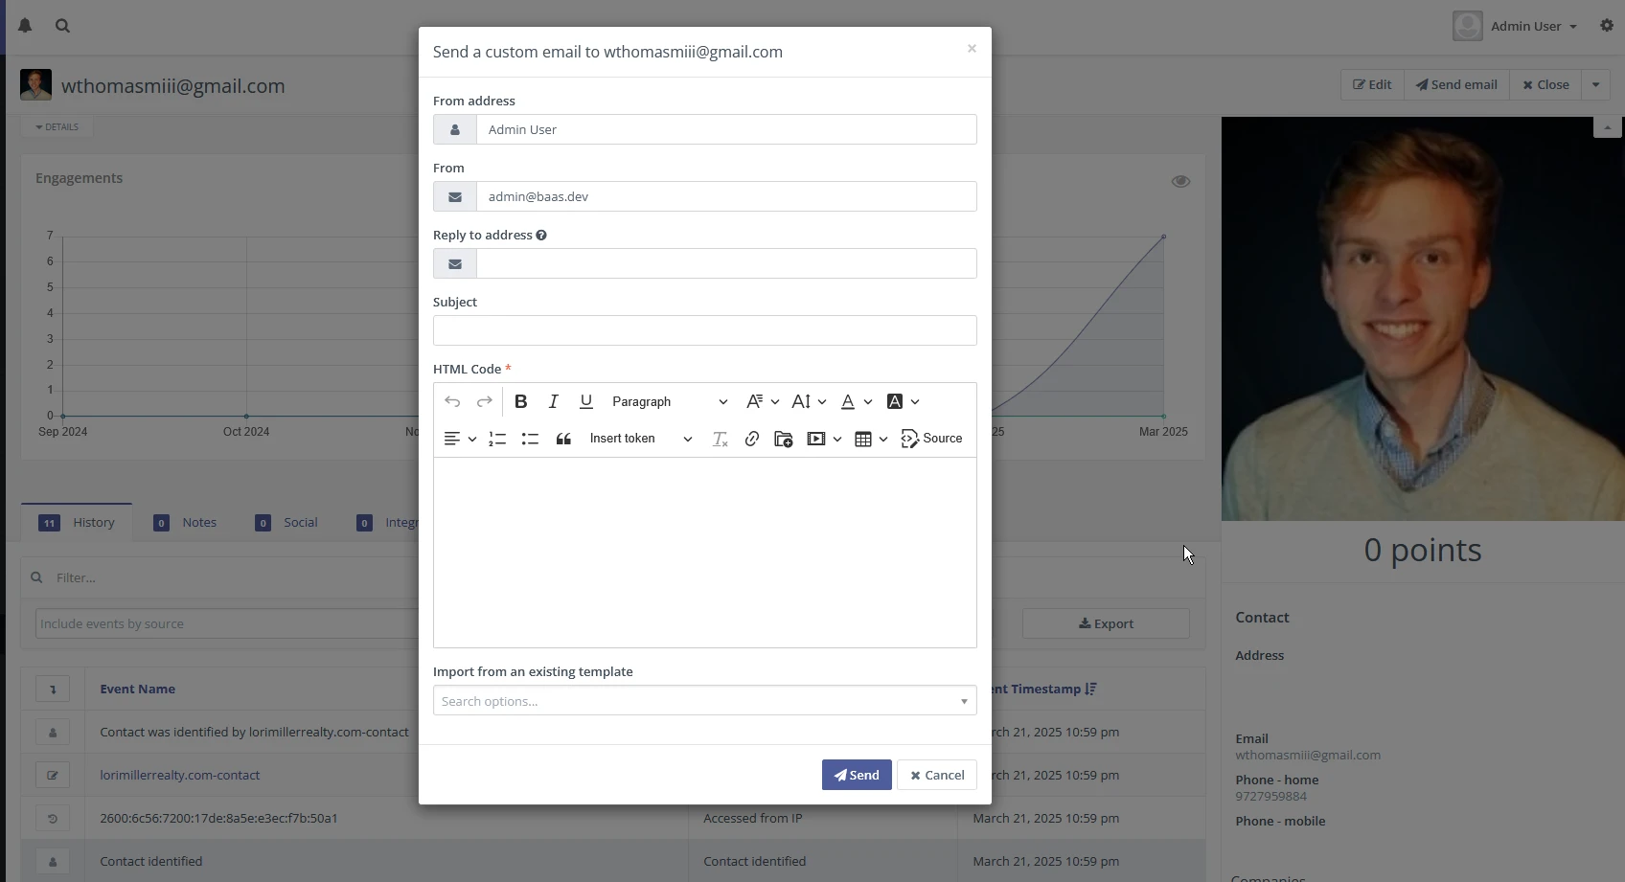
Task: Toggle the Engagements chart eye icon
Action: coord(1180,181)
